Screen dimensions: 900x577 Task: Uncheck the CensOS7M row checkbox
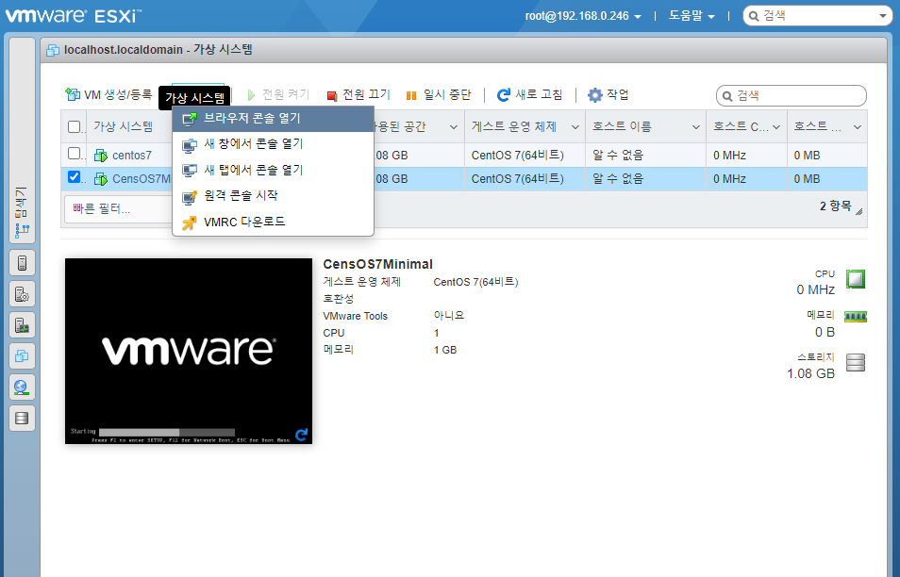[74, 177]
